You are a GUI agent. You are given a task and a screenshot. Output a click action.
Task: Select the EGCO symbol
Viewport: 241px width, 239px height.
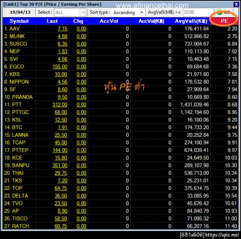(x=14, y=67)
